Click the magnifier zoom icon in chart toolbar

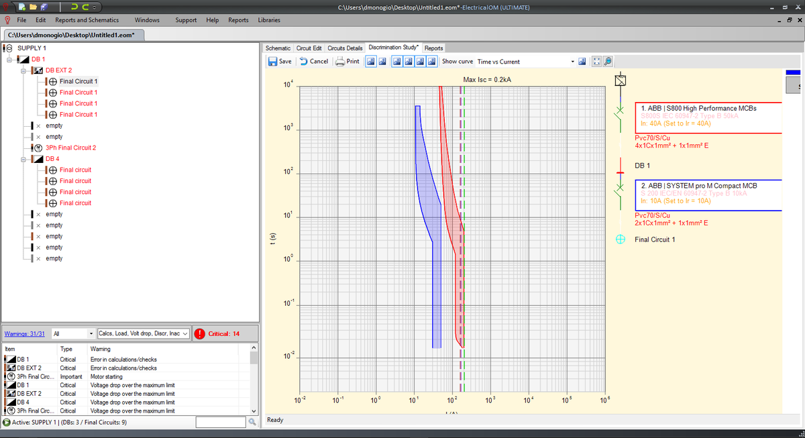tap(607, 61)
